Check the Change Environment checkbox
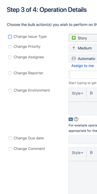Viewport: 97px width, 194px height. click(x=10, y=91)
